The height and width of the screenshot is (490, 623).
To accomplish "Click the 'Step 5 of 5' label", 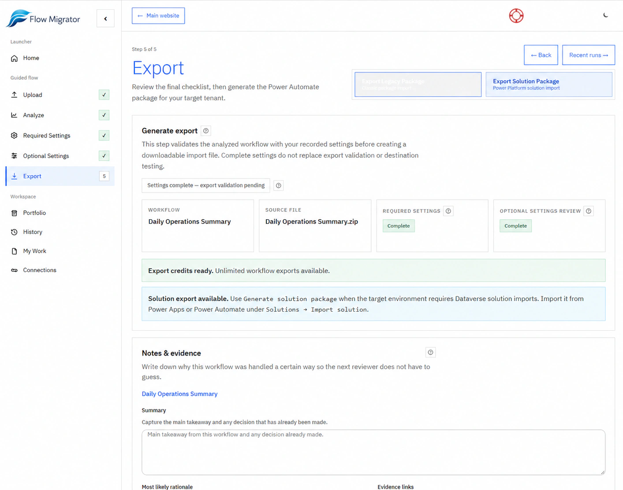I will click(144, 49).
